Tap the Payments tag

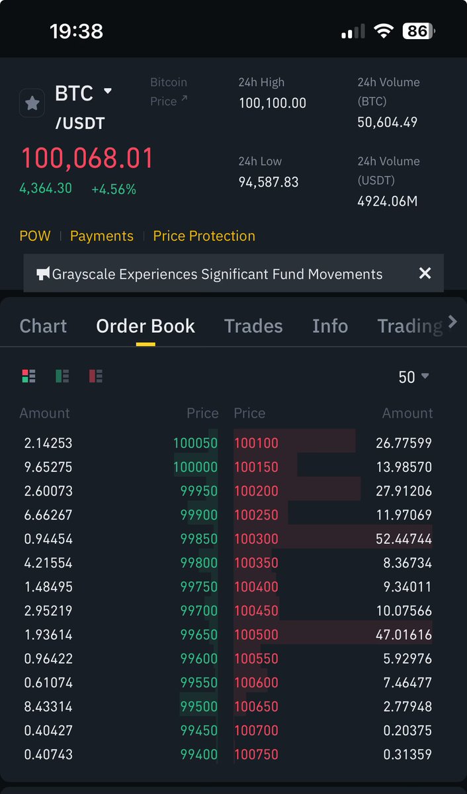pyautogui.click(x=102, y=236)
